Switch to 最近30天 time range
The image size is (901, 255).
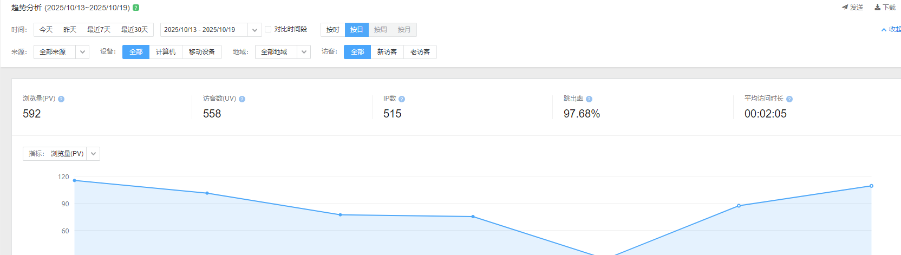135,30
